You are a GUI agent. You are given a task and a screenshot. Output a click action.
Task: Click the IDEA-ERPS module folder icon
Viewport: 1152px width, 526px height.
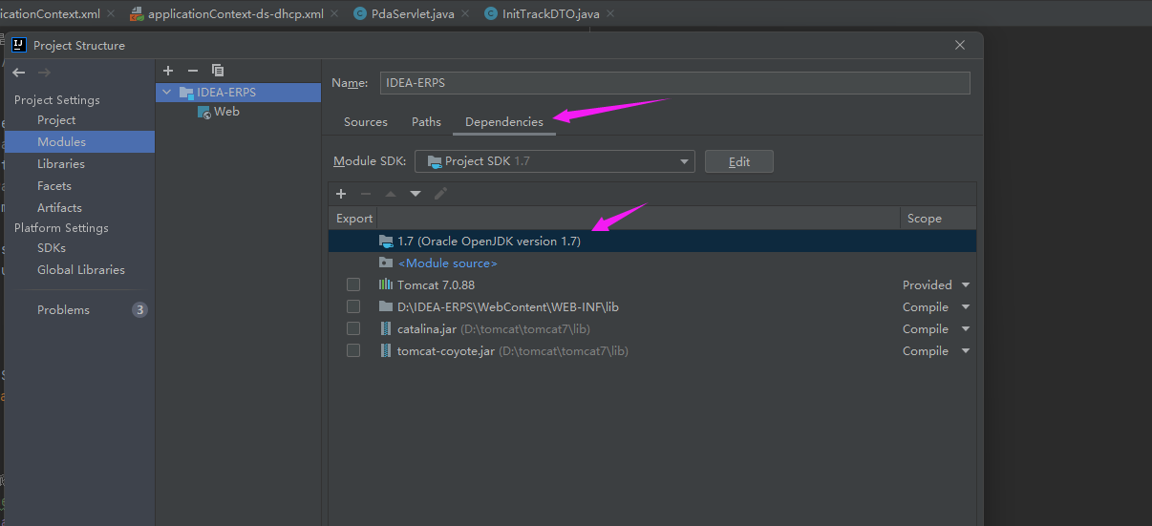[x=186, y=93]
